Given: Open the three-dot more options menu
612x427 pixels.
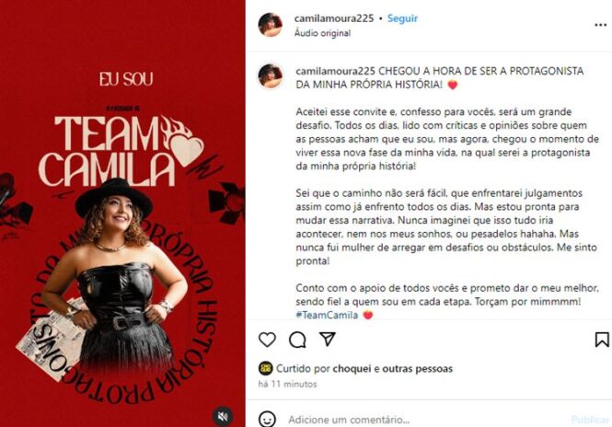Looking at the screenshot, I should click(x=600, y=25).
